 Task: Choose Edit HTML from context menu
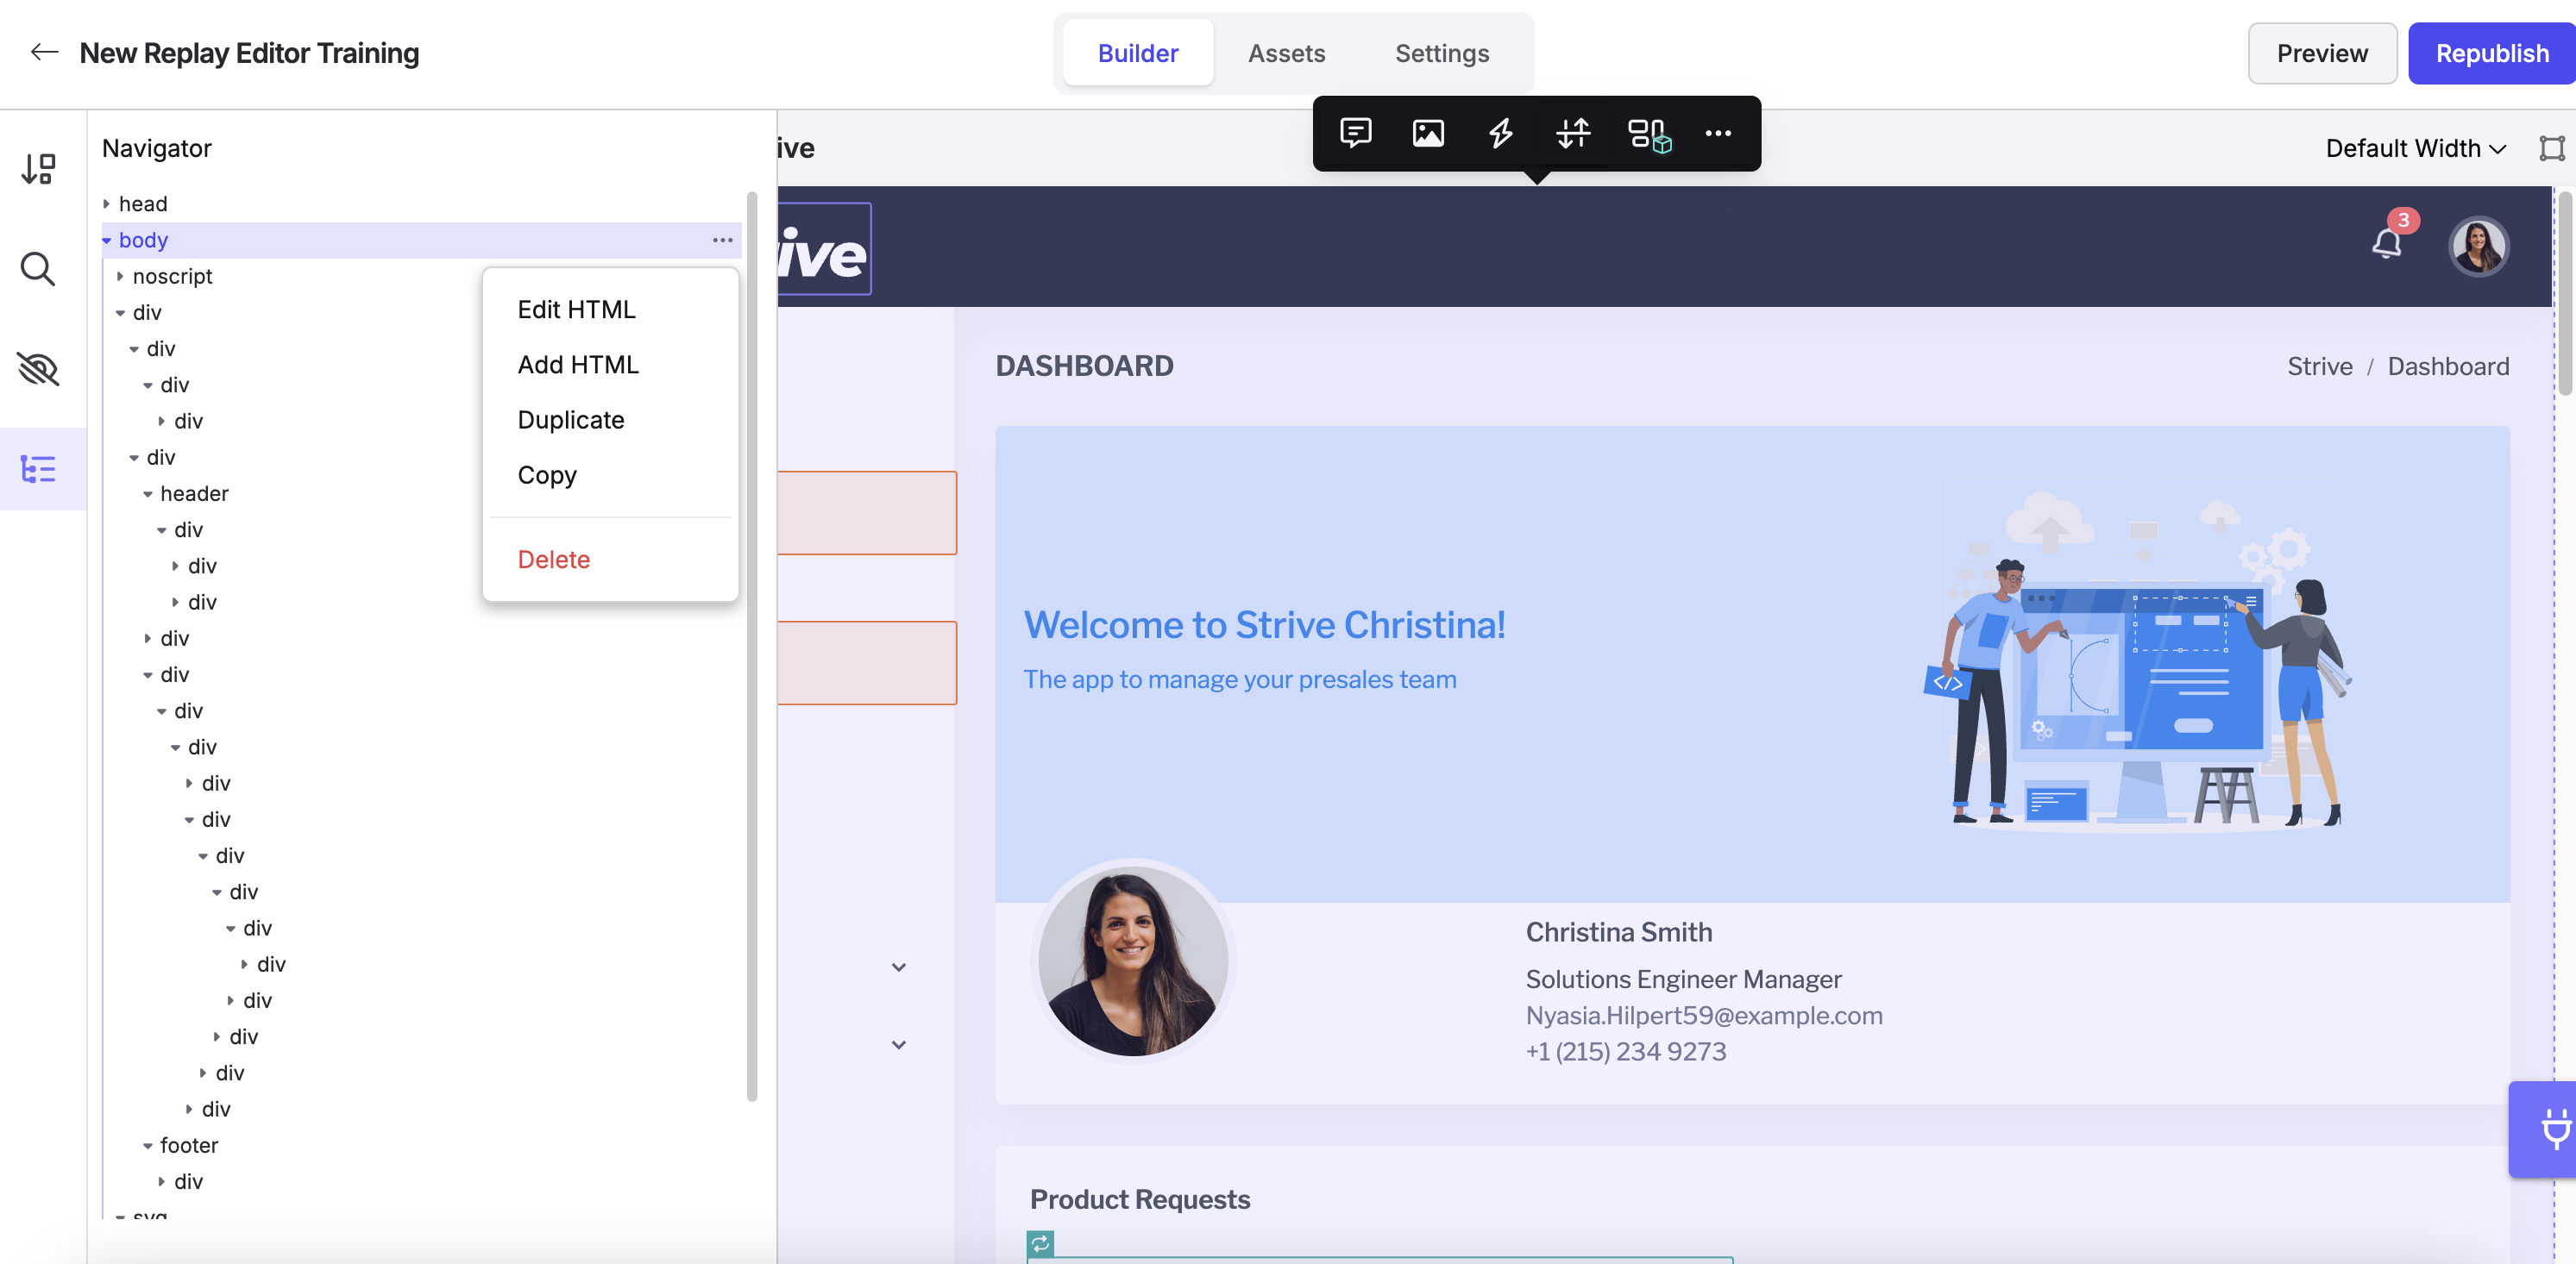point(576,309)
